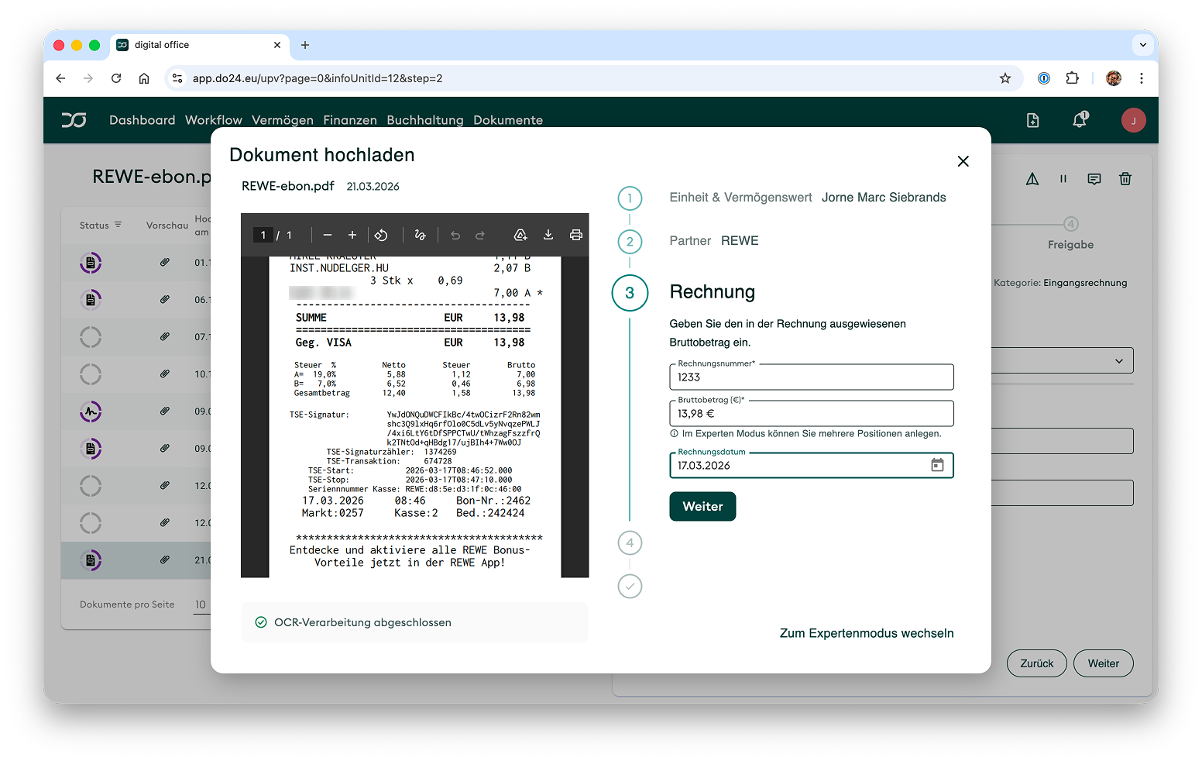Viewport: 1202px width, 761px height.
Task: Click the do24 logo
Action: 74,120
